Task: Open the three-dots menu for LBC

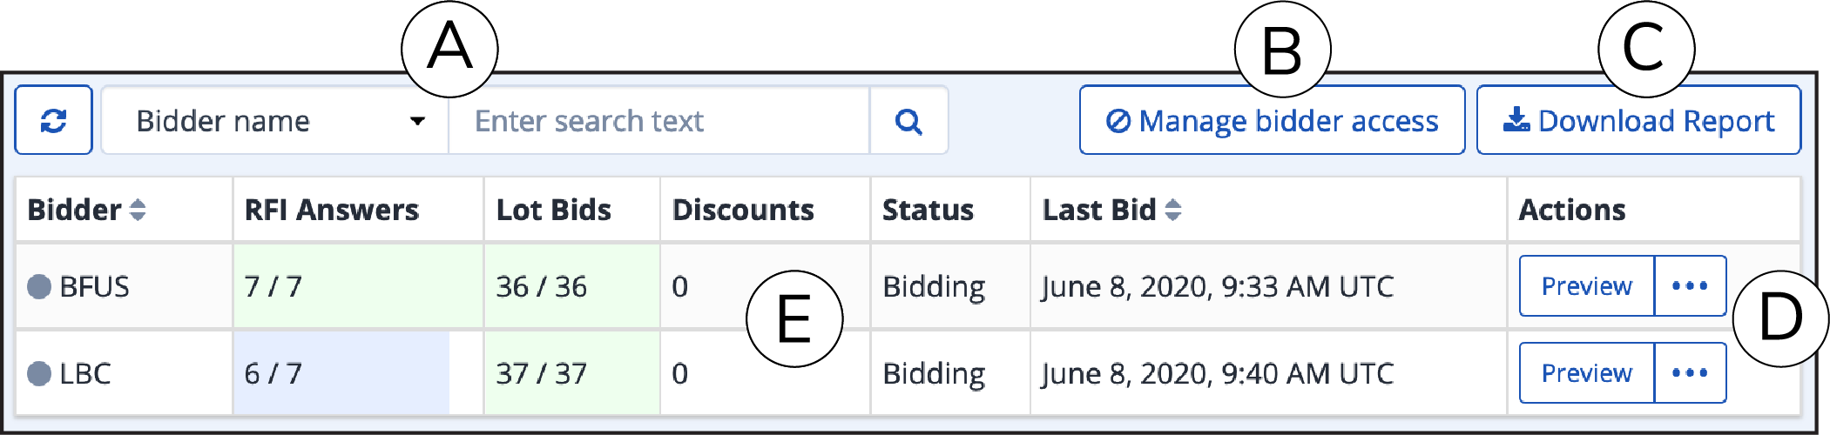Action: click(1690, 372)
